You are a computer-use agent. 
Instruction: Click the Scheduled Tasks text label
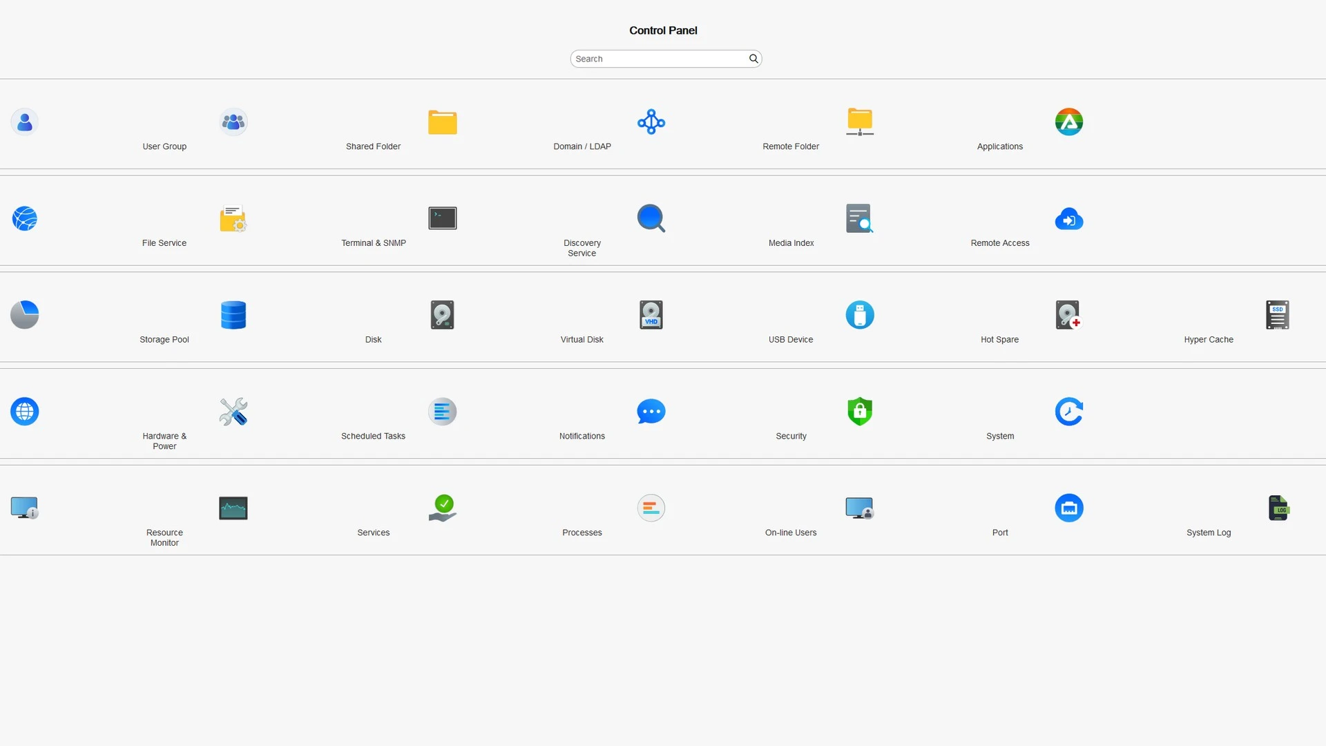(373, 436)
